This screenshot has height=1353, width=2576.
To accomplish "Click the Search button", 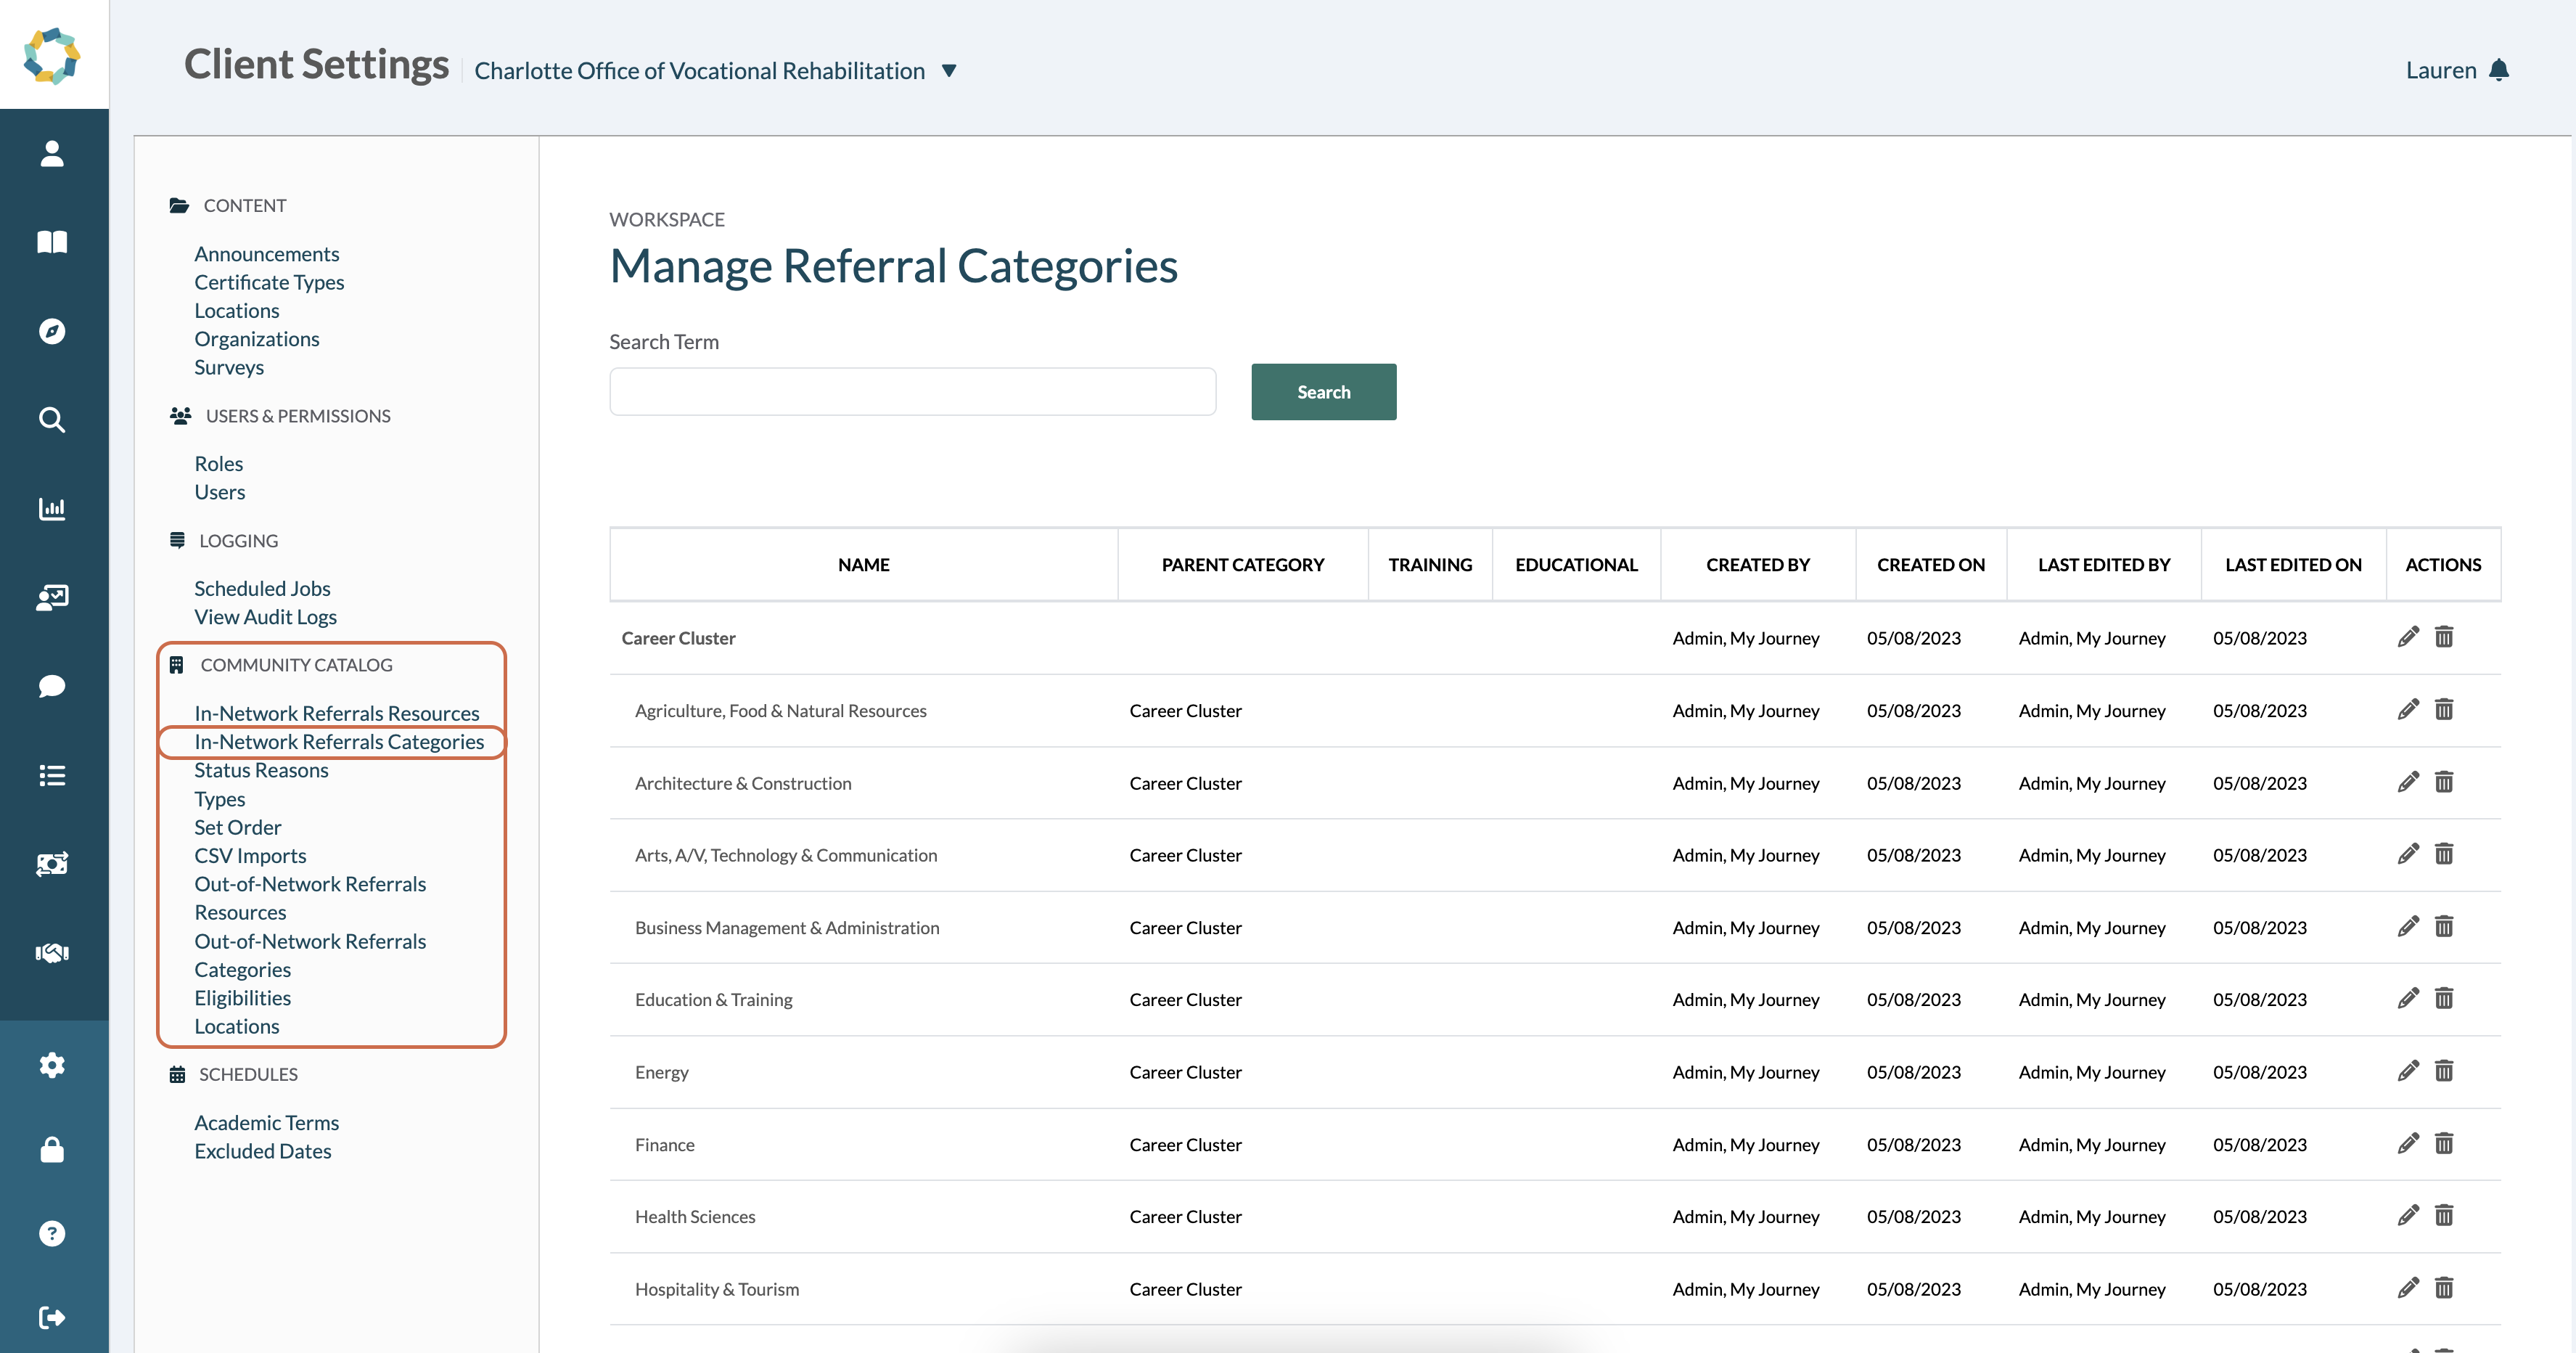I will [1323, 392].
